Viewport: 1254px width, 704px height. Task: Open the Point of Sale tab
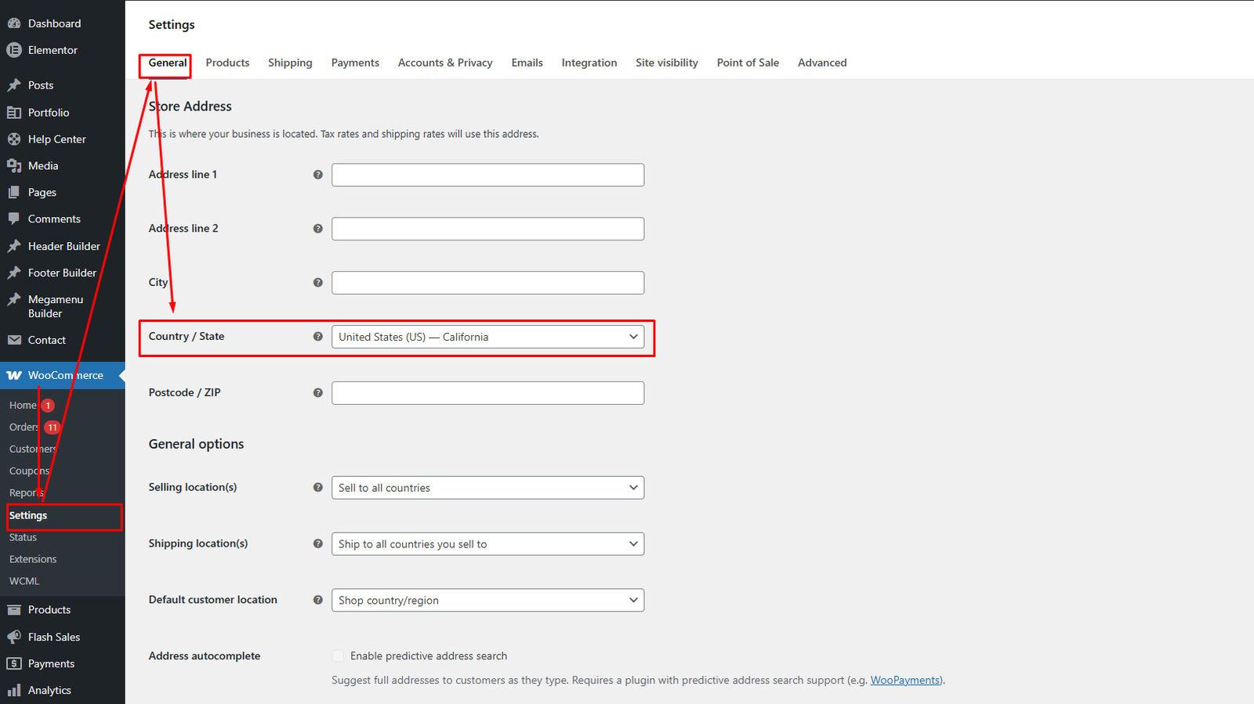click(x=748, y=63)
